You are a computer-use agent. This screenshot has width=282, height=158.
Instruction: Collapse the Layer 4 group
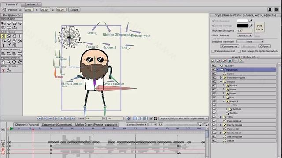[x=224, y=101]
